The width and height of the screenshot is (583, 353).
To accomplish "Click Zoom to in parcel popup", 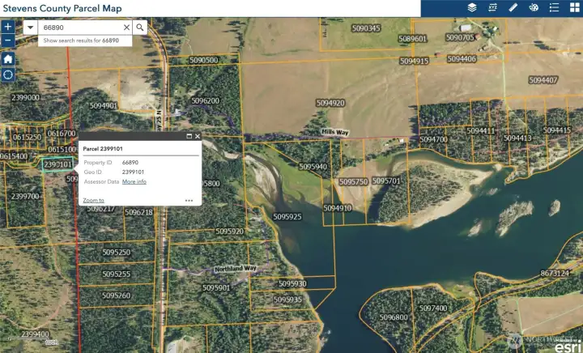I will tap(93, 199).
